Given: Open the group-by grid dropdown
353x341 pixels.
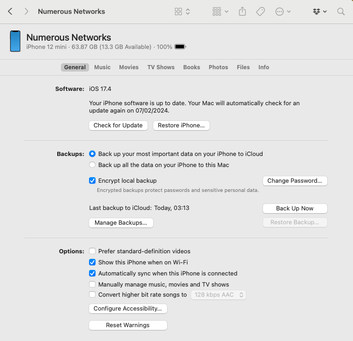Looking at the screenshot, I should (x=220, y=12).
